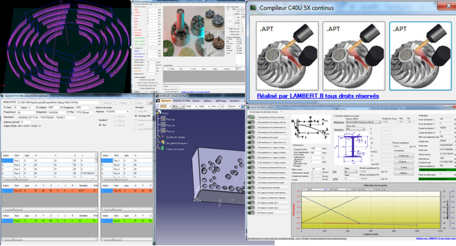The image size is (456, 246).
Task: Open the Edition menu in CATIA
Action: (x=208, y=101)
